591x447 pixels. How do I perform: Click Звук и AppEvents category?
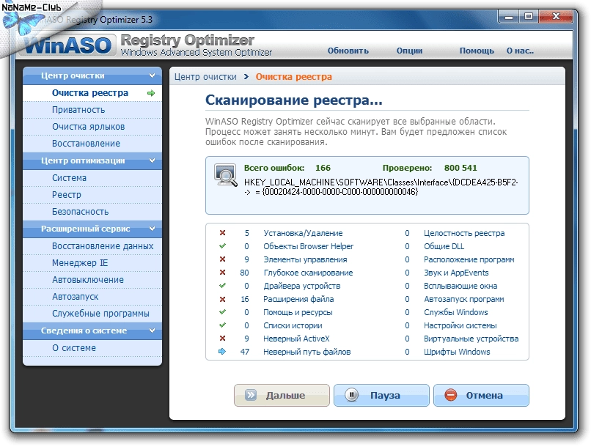click(456, 273)
